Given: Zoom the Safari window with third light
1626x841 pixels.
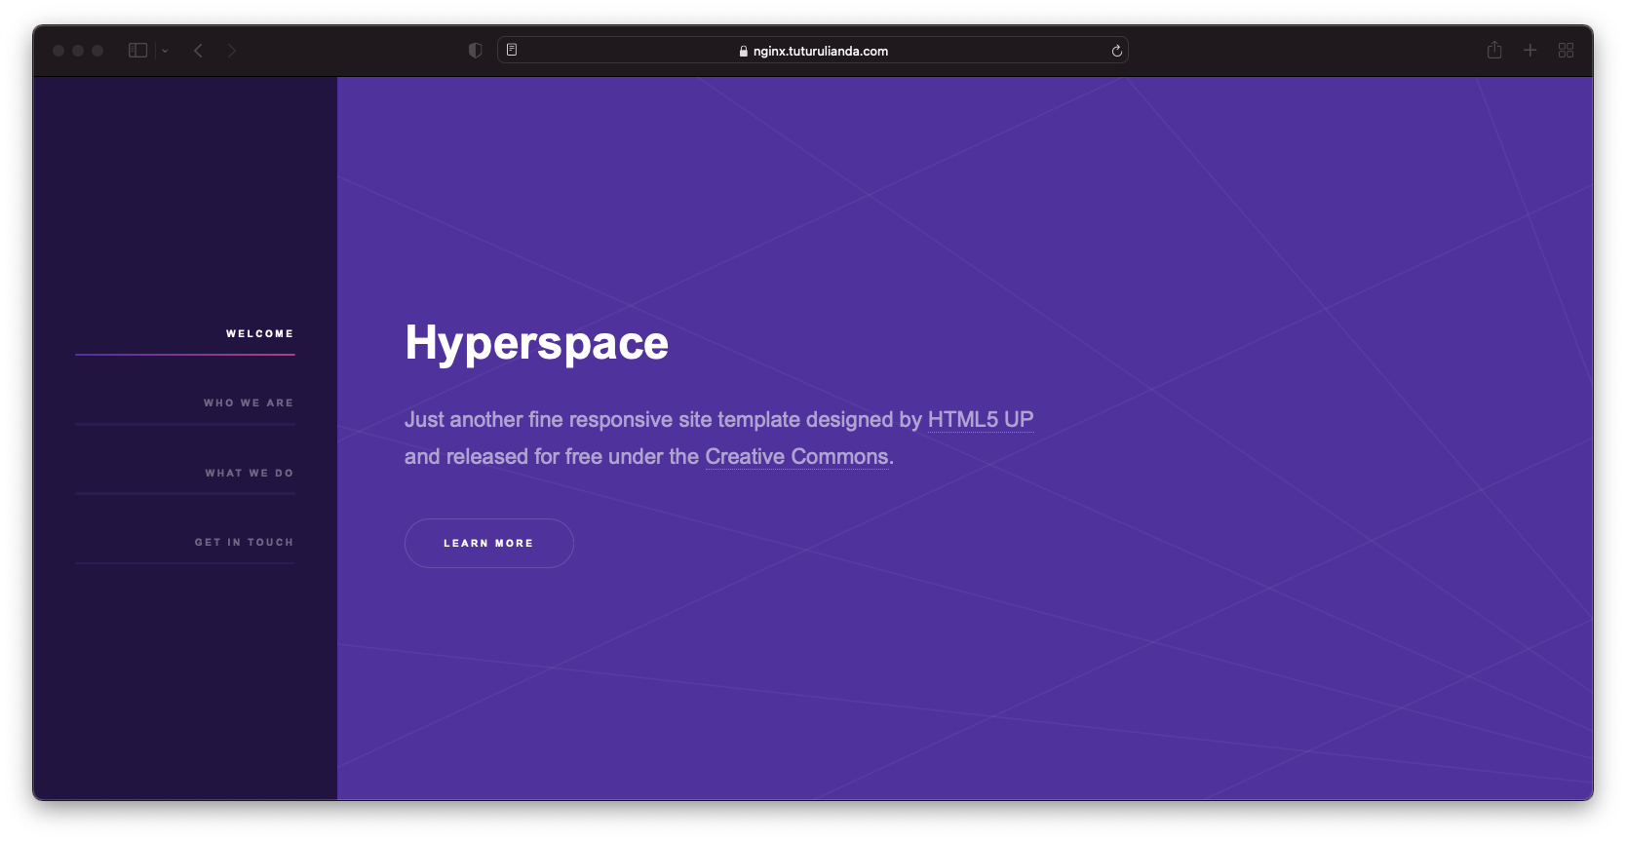Looking at the screenshot, I should [x=97, y=51].
